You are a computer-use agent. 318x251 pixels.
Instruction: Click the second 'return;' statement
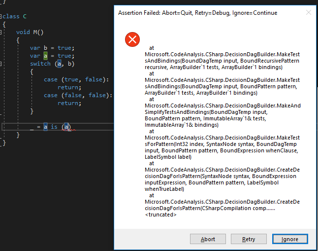[x=69, y=103]
